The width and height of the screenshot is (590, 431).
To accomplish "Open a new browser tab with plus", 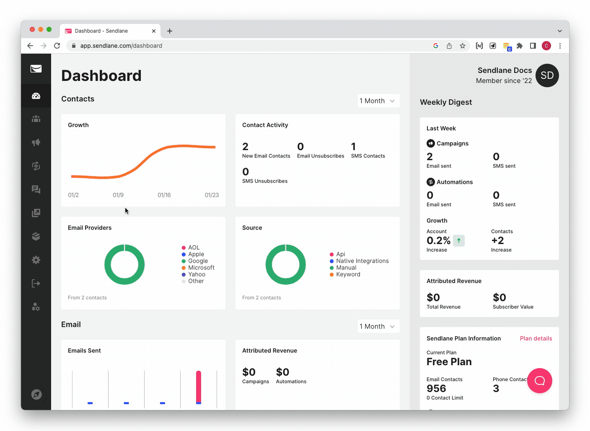I will [170, 31].
